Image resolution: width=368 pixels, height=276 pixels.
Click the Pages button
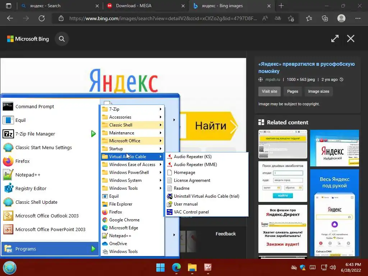pos(293,92)
